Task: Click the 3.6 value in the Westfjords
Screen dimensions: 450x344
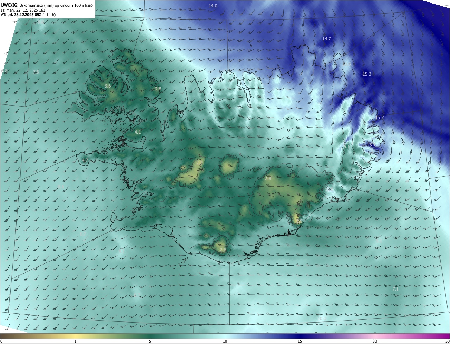Action: pos(108,86)
